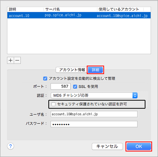Click the 使用しているアカウント column header
The image size is (158, 157).
(119, 9)
